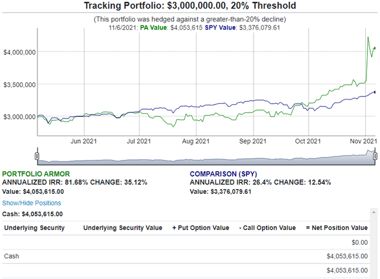Click the $3,500,000 y-axis label
The width and height of the screenshot is (380, 279).
click(20, 85)
